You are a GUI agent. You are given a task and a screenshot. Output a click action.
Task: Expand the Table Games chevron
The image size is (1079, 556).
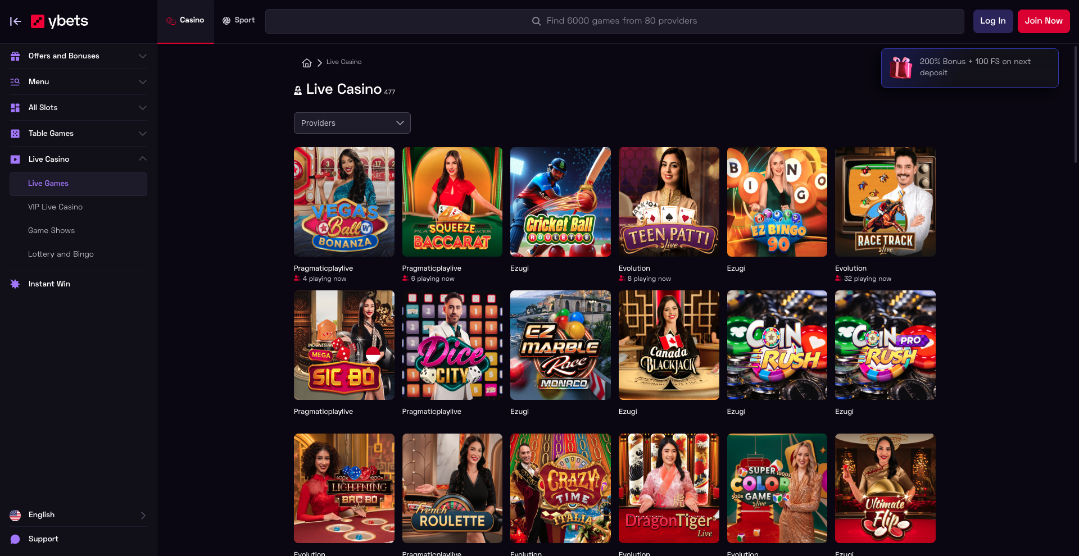pos(143,134)
